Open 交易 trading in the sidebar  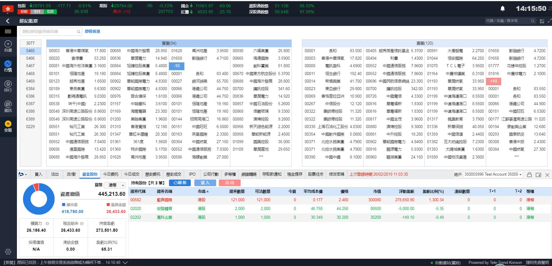(8, 126)
